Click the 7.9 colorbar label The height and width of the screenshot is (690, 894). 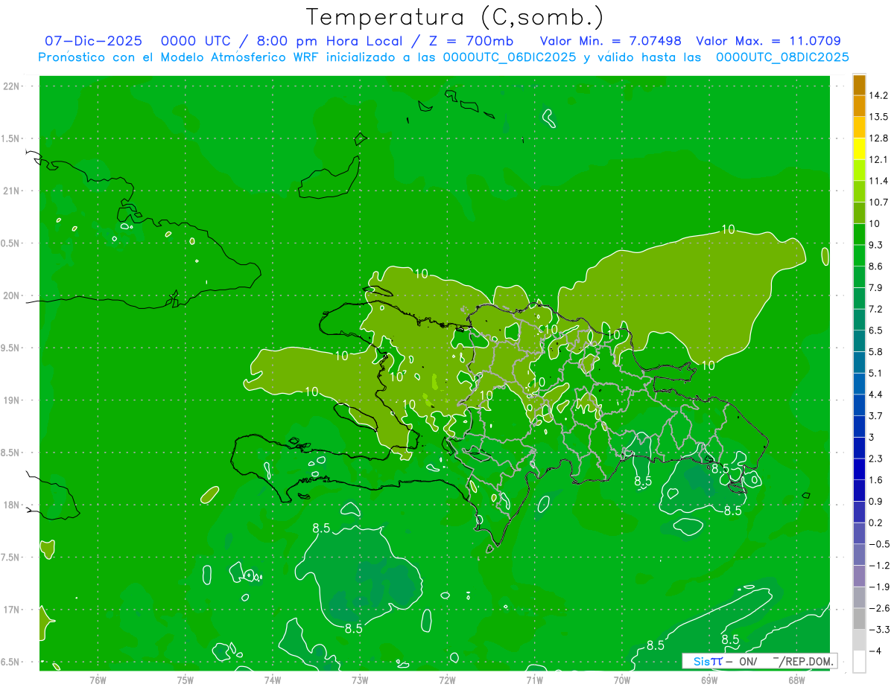tap(875, 287)
